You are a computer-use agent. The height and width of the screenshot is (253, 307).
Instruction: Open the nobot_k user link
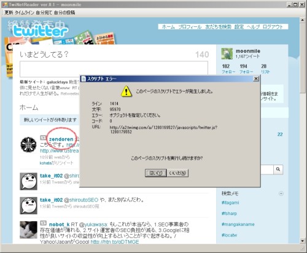point(60,224)
